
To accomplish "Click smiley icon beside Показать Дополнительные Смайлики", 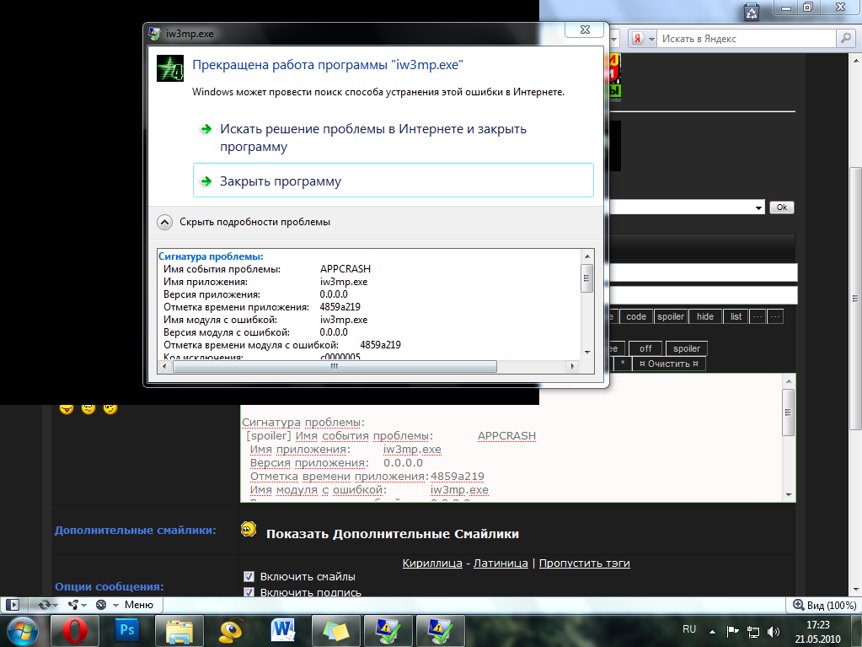I will [249, 529].
